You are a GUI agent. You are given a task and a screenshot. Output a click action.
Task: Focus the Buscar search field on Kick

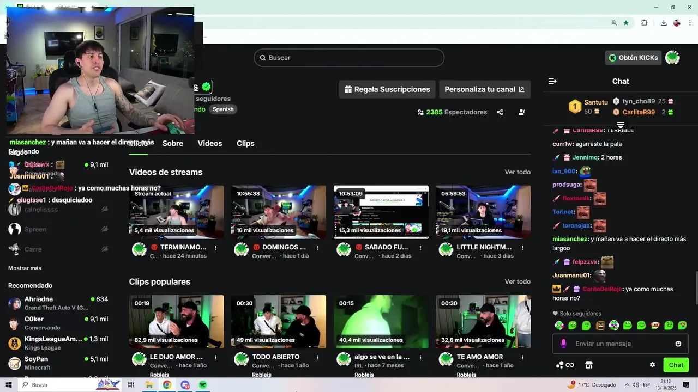349,58
